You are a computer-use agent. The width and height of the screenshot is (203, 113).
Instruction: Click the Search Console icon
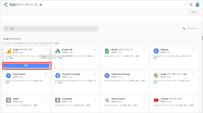(107, 100)
